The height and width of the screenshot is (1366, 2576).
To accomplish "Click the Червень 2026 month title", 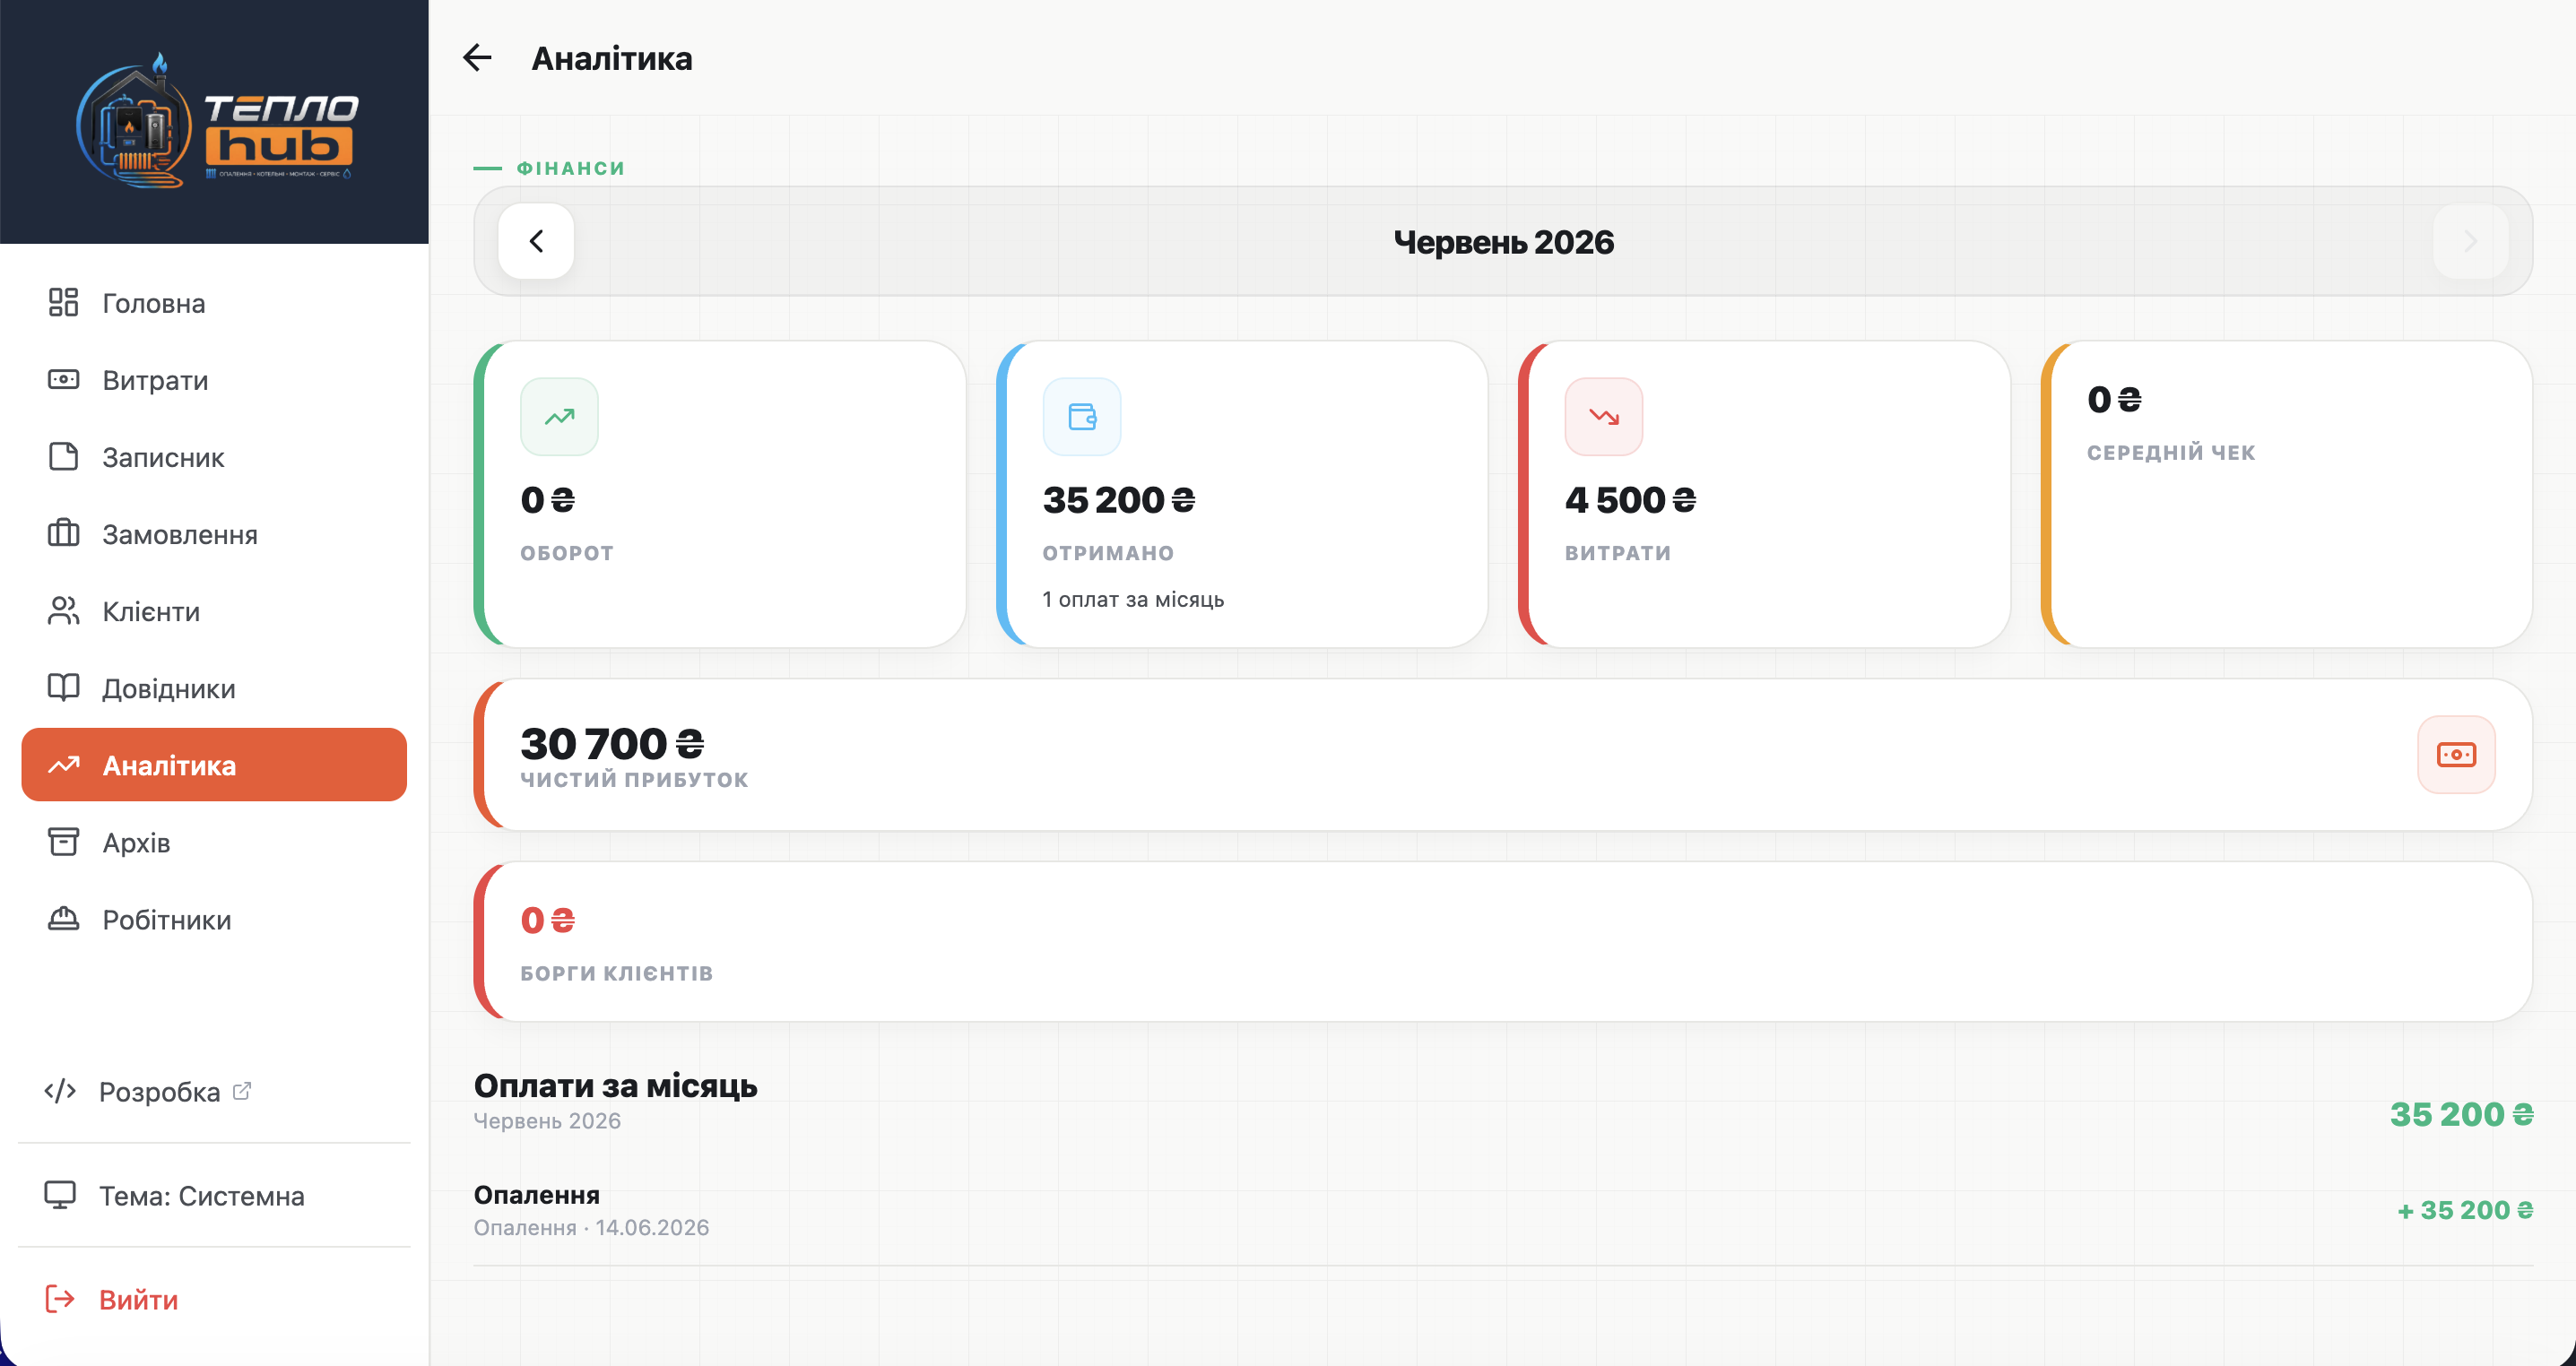I will (x=1503, y=241).
